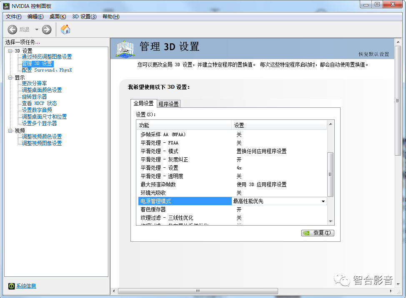
Task: Open 调整视频颜色设置 tree item
Action: click(x=42, y=137)
